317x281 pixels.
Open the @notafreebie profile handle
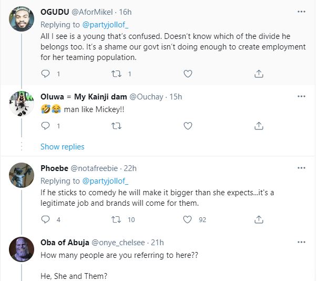[x=94, y=168]
